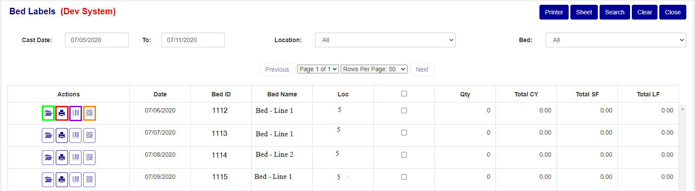The height and width of the screenshot is (191, 695).
Task: Toggle the select-all checkbox in table header
Action: [x=404, y=94]
